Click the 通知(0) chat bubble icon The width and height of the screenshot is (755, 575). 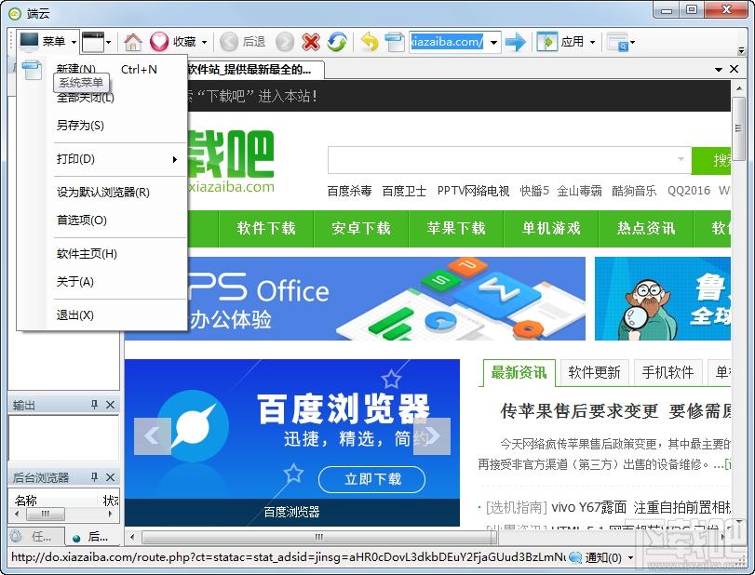click(x=575, y=557)
